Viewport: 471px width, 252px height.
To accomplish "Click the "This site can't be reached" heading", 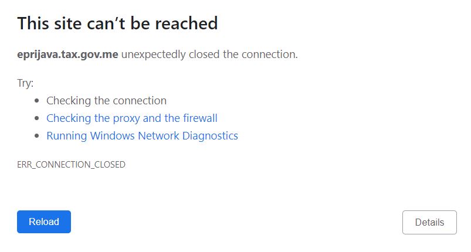I will click(x=117, y=23).
